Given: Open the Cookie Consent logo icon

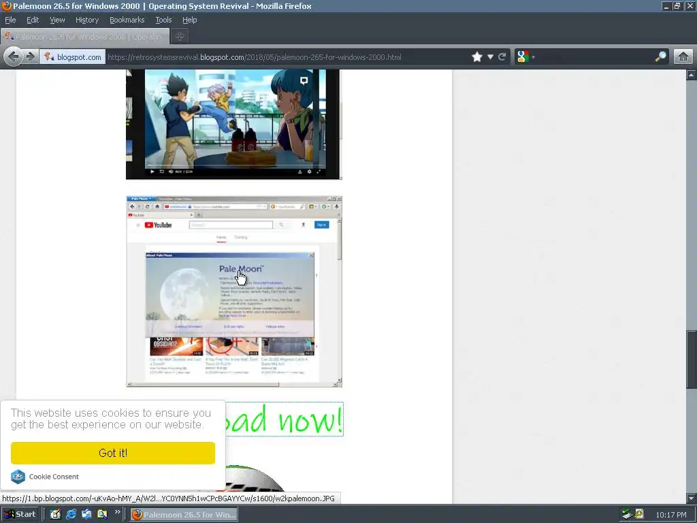Looking at the screenshot, I should coord(18,477).
